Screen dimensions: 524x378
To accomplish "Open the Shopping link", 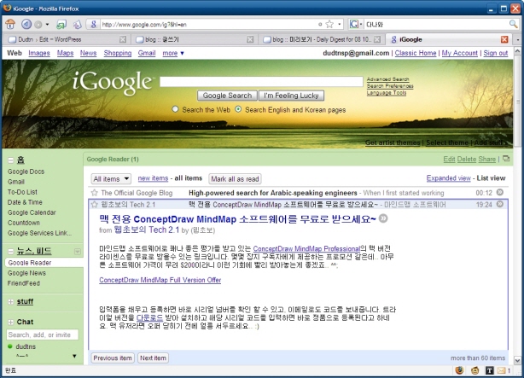I will tap(117, 53).
